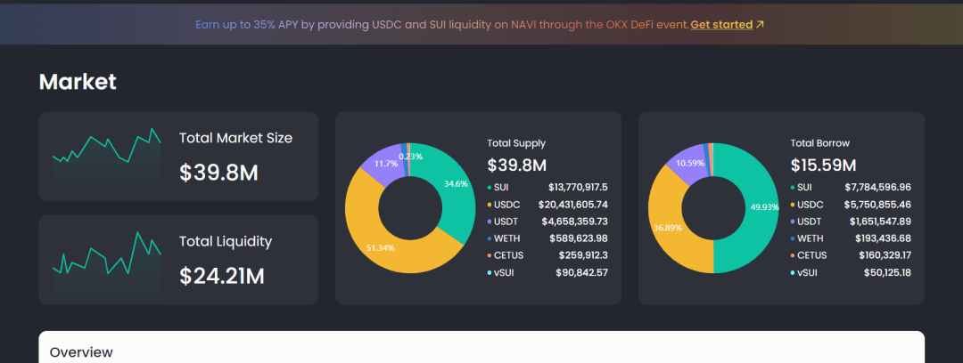Click the 11.7% USDT slice of supply donut
The image size is (963, 363).
pos(383,163)
